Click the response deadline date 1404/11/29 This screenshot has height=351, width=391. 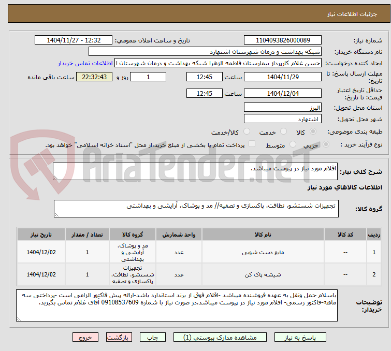point(283,77)
